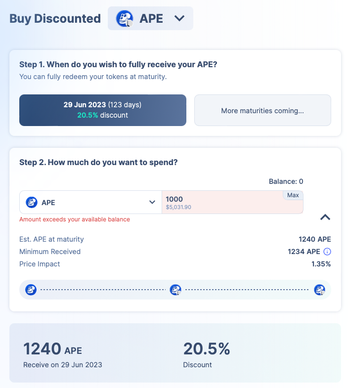348x388 pixels.
Task: Click the More maturities coming option
Action: pos(262,111)
